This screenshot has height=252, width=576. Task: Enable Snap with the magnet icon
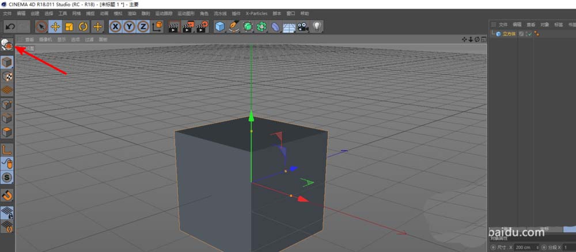coord(7,196)
